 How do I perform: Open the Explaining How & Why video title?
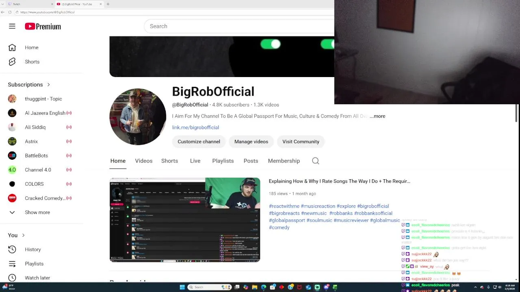pyautogui.click(x=339, y=181)
